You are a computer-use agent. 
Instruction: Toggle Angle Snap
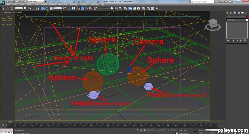pyautogui.click(x=82, y=8)
